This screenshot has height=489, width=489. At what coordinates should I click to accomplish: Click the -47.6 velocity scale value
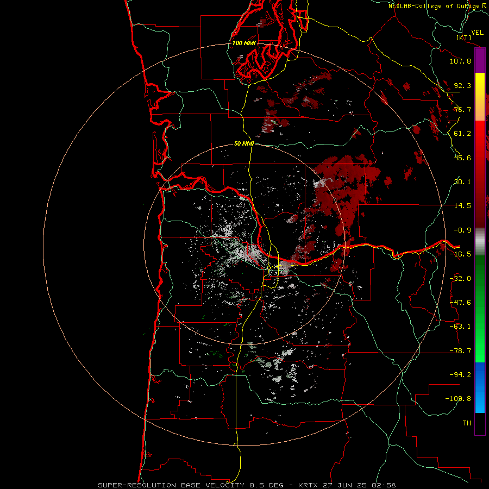tap(460, 303)
